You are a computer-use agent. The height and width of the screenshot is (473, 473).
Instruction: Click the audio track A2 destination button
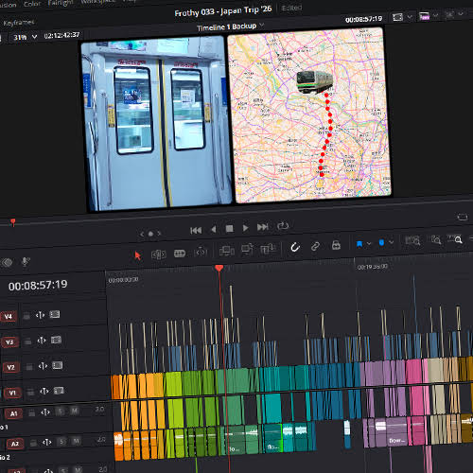[x=15, y=444]
